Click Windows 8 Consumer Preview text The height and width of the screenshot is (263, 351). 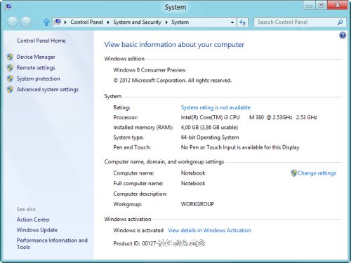point(150,70)
